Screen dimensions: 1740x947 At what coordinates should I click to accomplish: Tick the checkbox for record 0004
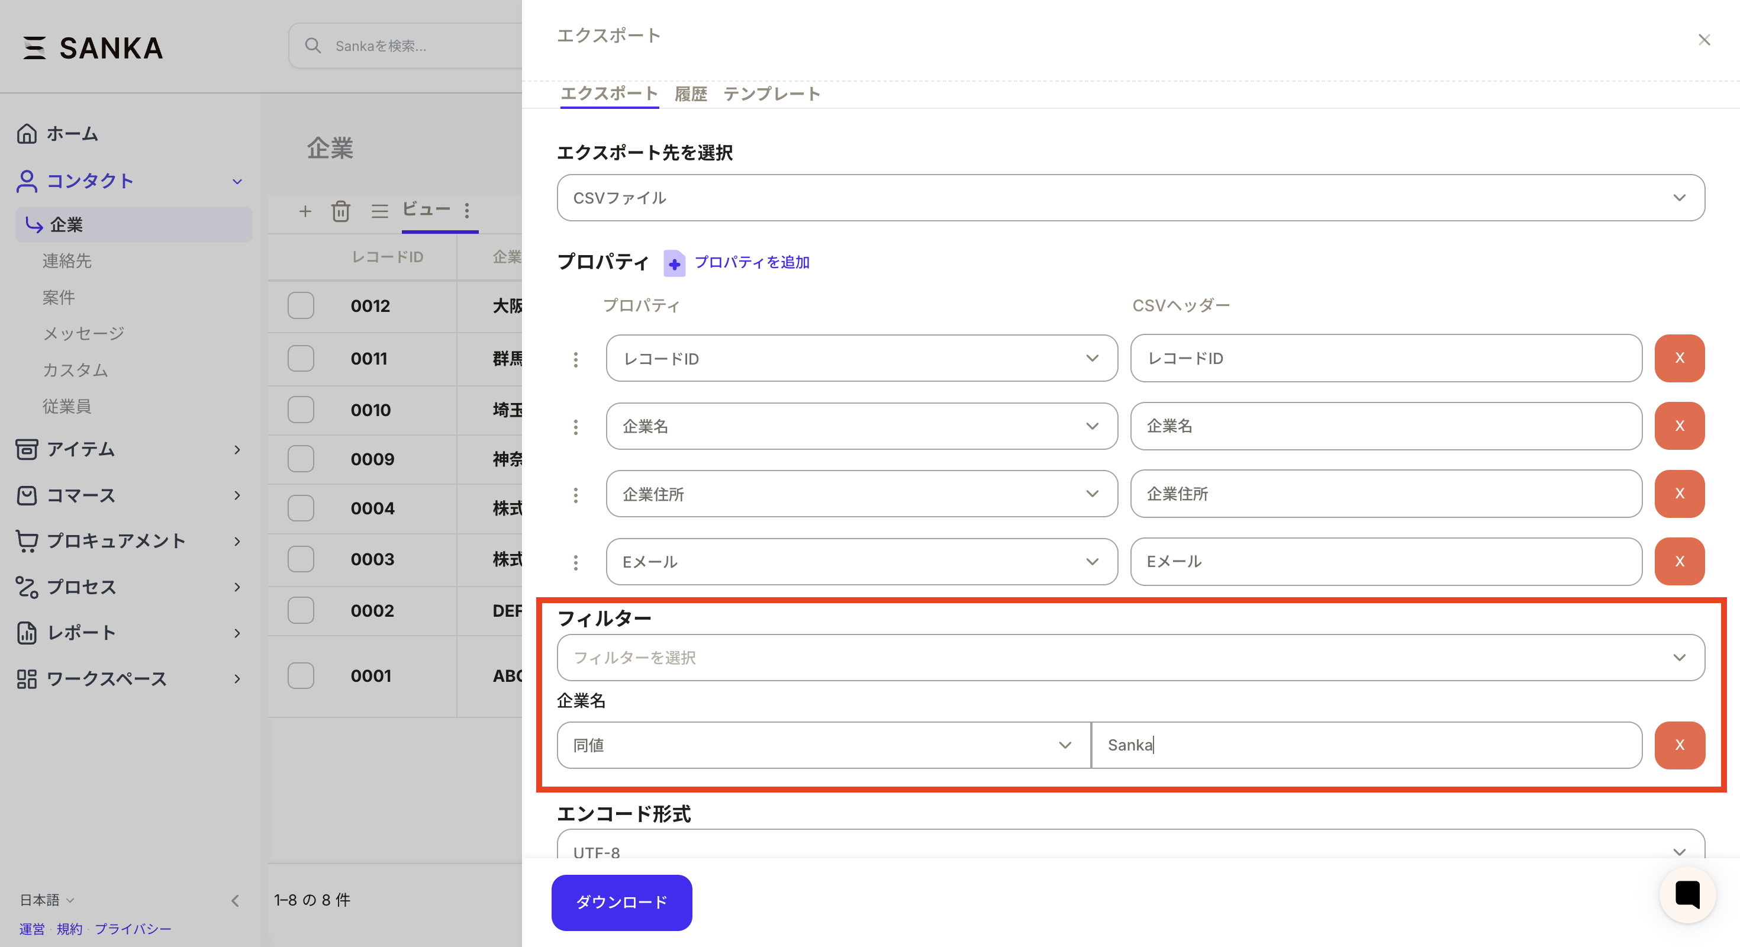(x=301, y=508)
